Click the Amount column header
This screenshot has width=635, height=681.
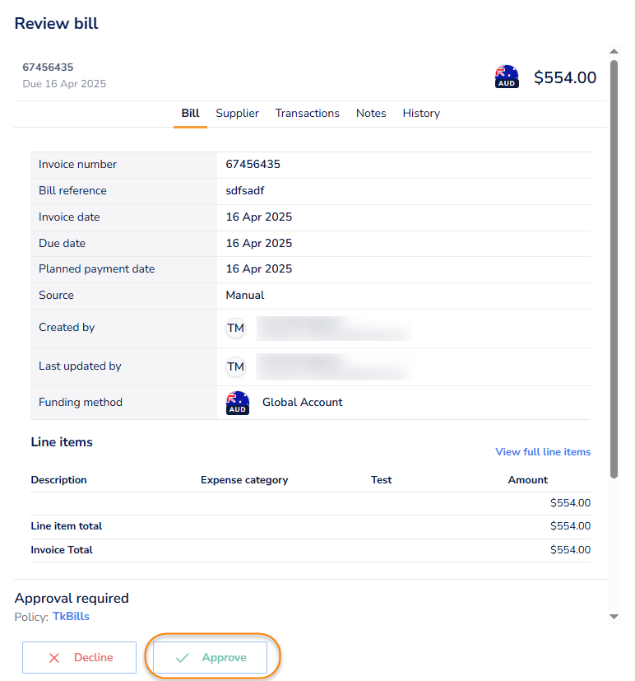point(527,480)
